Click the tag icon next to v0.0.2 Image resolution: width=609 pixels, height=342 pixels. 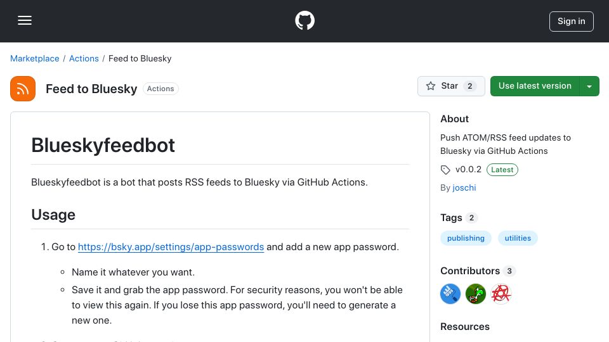445,170
